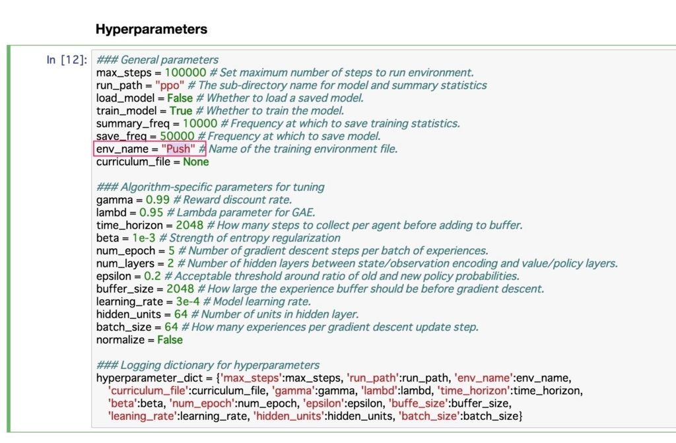
Task: Click the In [12] cell prompt
Action: pyautogui.click(x=67, y=59)
